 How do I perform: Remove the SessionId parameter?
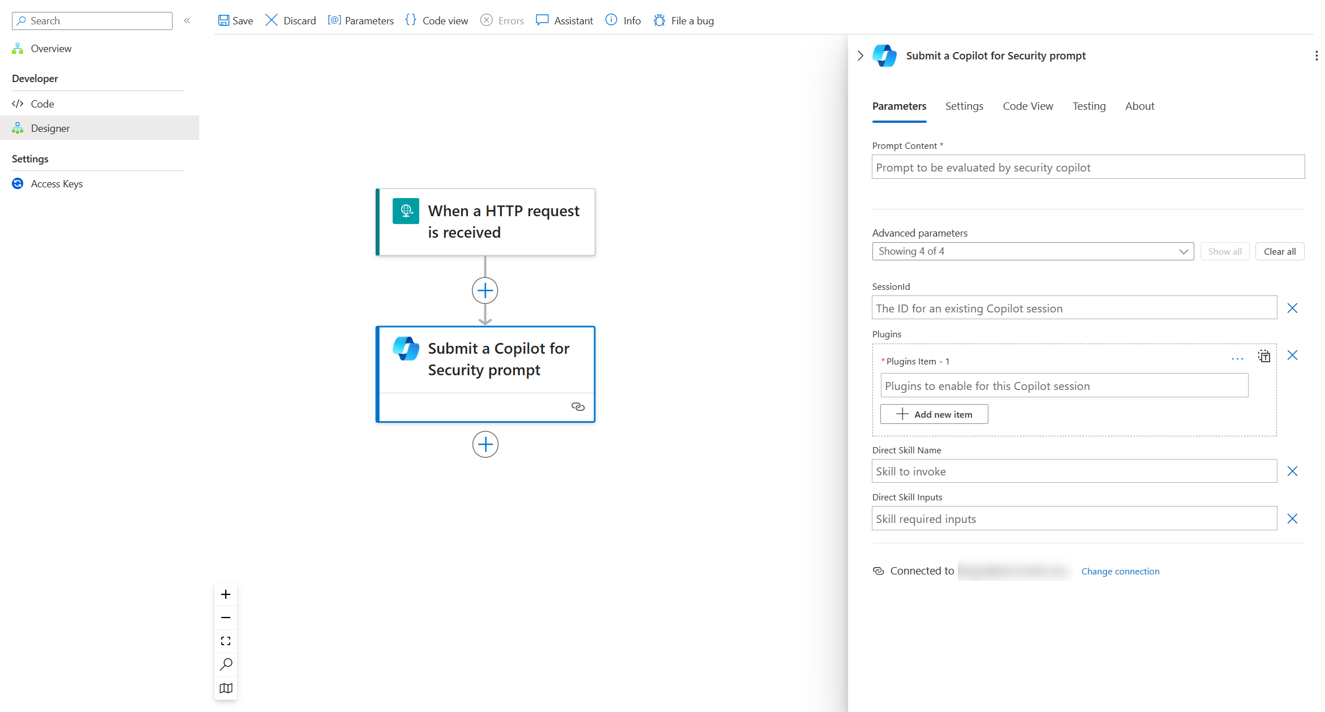(x=1292, y=308)
